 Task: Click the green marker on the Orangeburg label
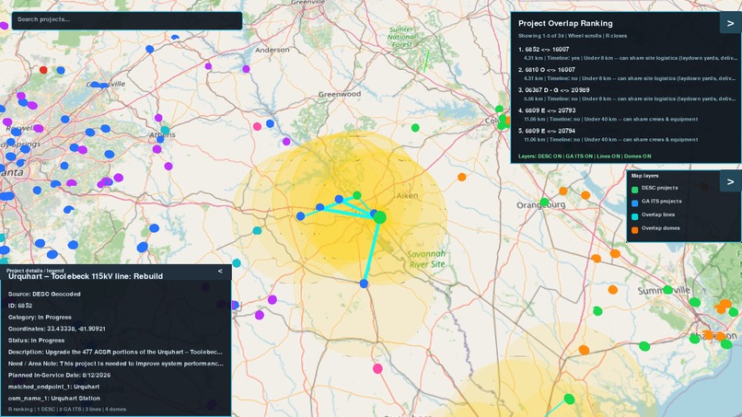[x=544, y=203]
